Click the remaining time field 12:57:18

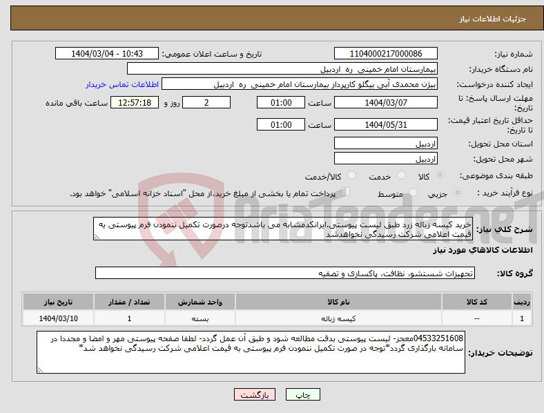tap(135, 102)
